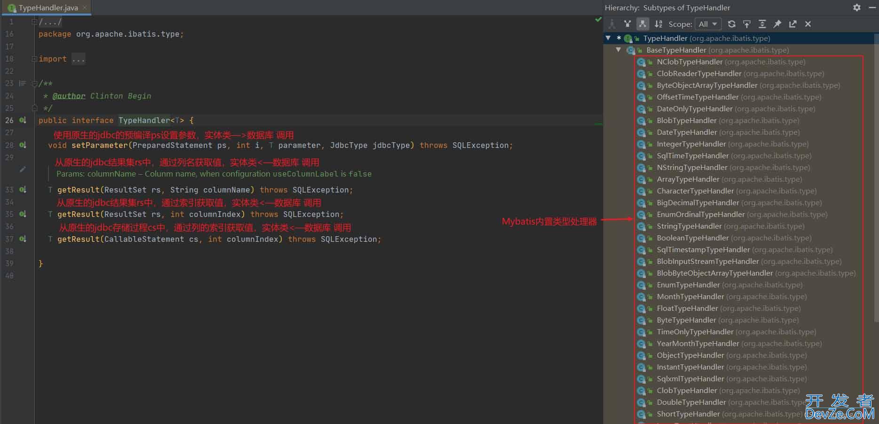Click TypeHandler interface name in code
The width and height of the screenshot is (879, 424).
[144, 120]
